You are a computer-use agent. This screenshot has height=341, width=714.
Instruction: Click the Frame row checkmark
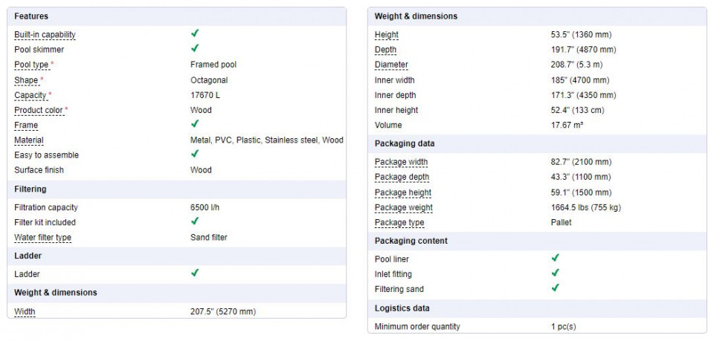(195, 123)
